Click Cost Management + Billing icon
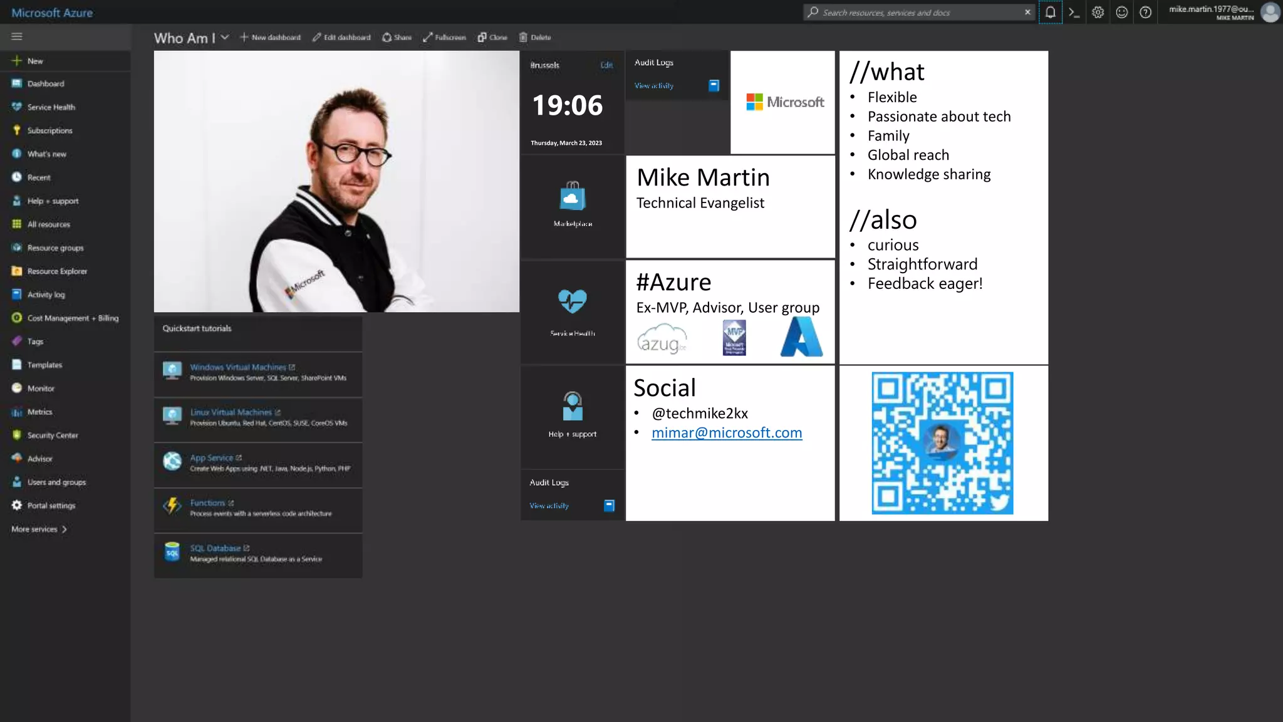The image size is (1283, 722). pyautogui.click(x=17, y=318)
